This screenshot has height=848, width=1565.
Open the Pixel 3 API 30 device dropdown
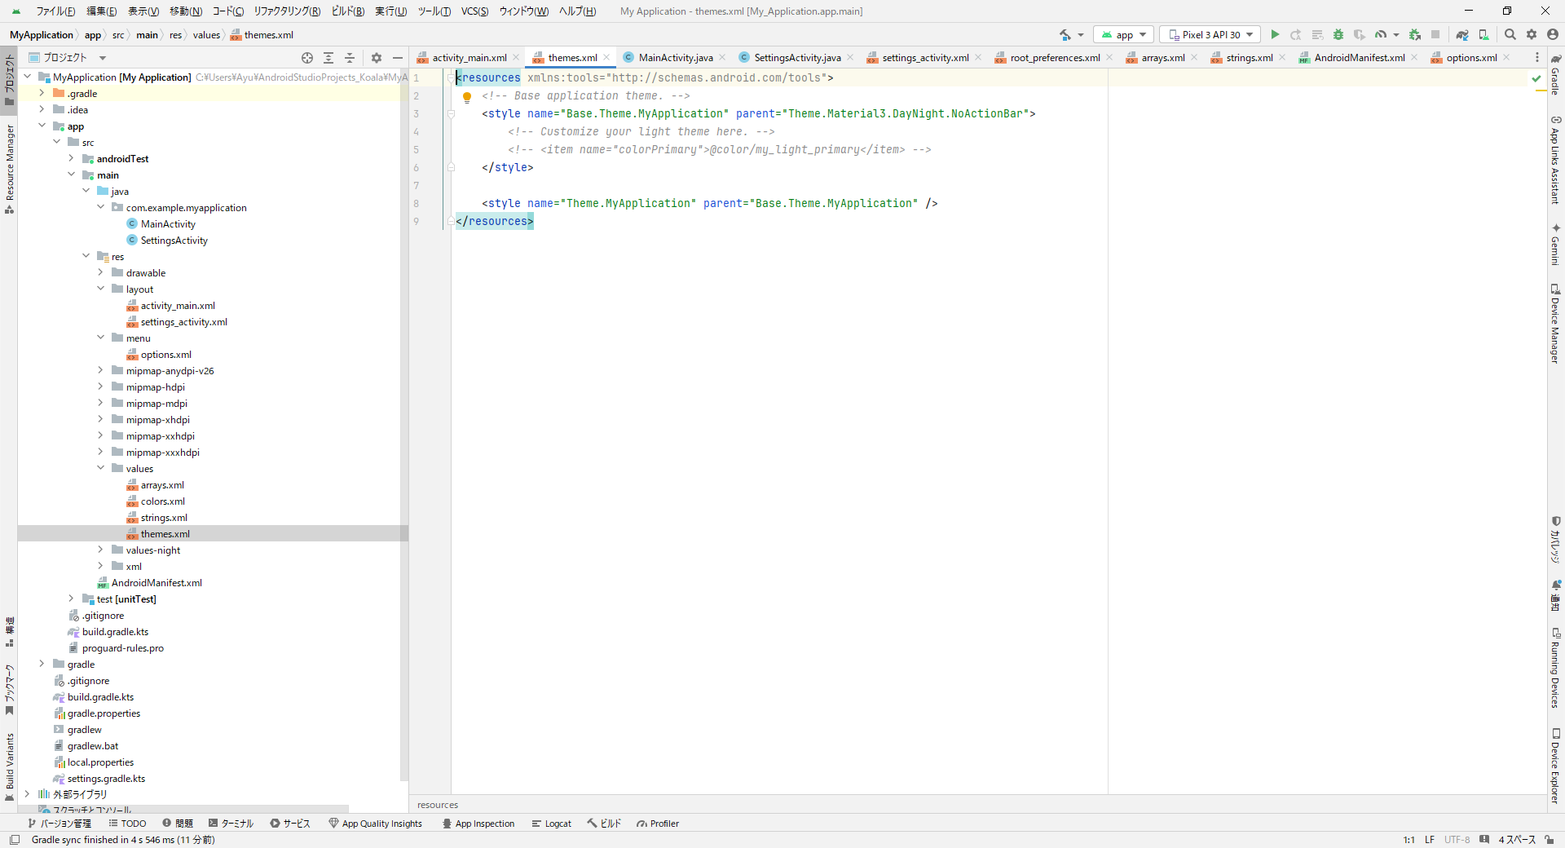[1210, 34]
